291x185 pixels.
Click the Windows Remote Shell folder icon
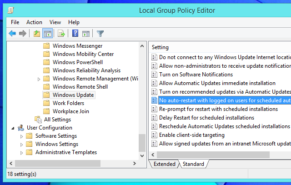tap(46, 87)
